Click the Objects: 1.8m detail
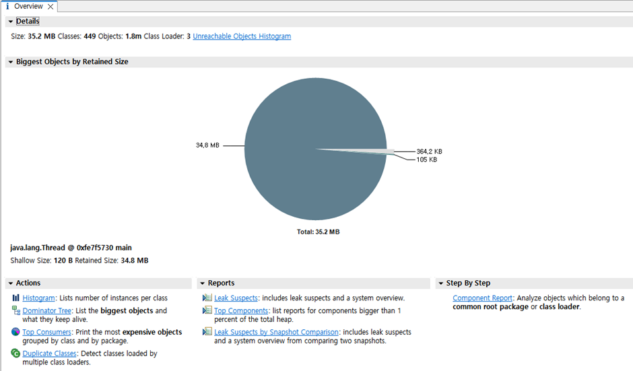This screenshot has height=371, width=633. (x=120, y=36)
